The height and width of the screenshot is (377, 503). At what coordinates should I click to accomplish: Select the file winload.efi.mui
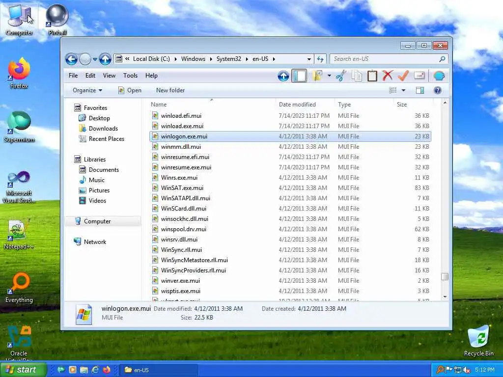click(291, 116)
